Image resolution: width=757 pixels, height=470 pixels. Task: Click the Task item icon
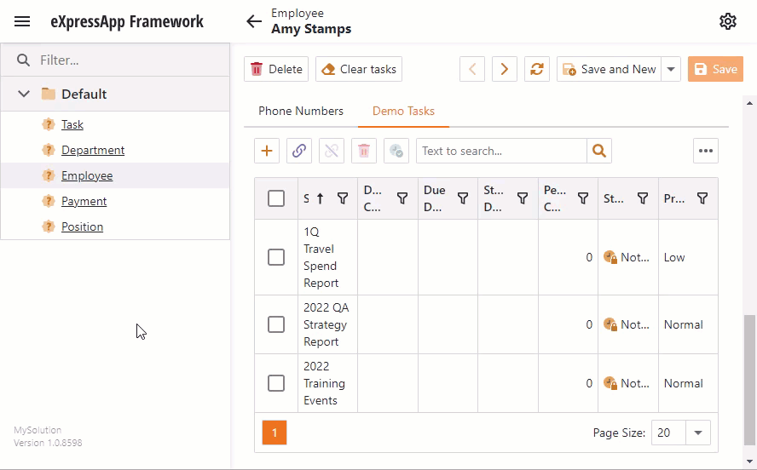tap(49, 124)
